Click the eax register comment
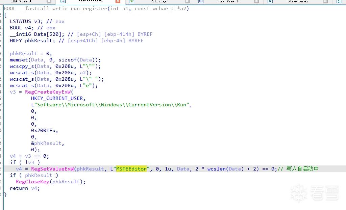The height and width of the screenshot is (210, 346). [x=60, y=22]
